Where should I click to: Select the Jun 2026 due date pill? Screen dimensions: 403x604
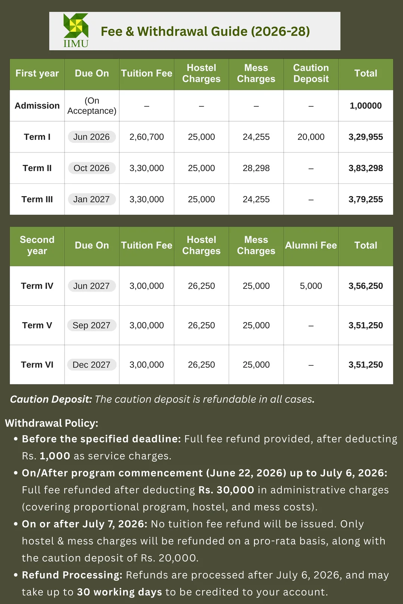pos(91,137)
